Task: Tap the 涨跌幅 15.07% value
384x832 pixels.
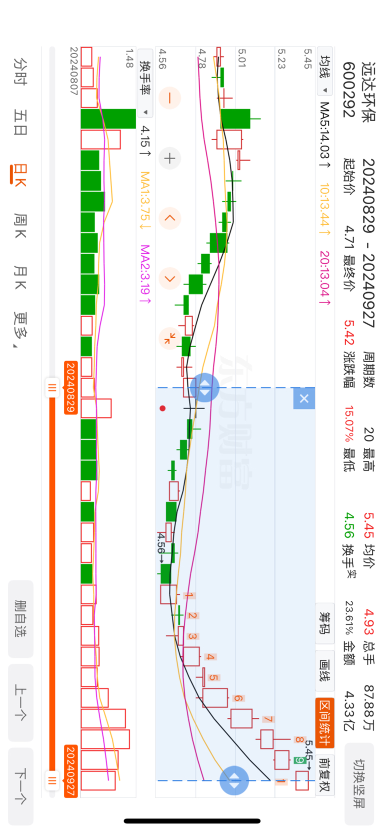Action: tap(348, 424)
